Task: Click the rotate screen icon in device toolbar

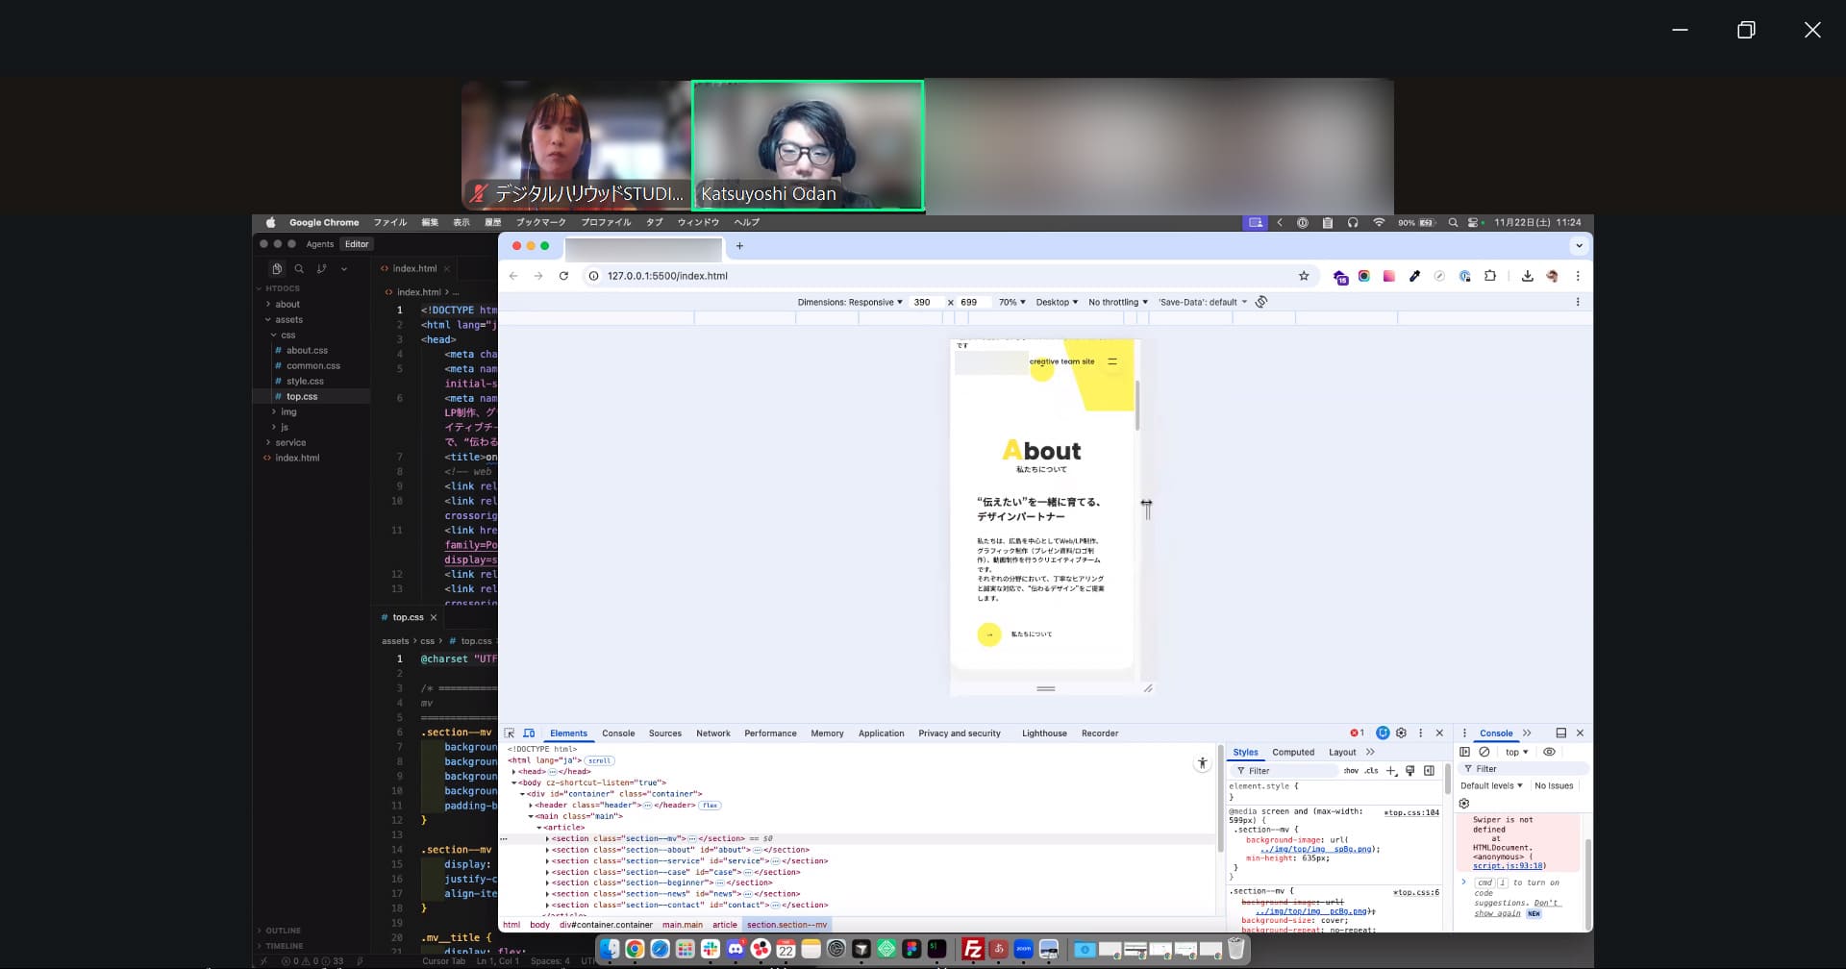Action: point(1261,302)
